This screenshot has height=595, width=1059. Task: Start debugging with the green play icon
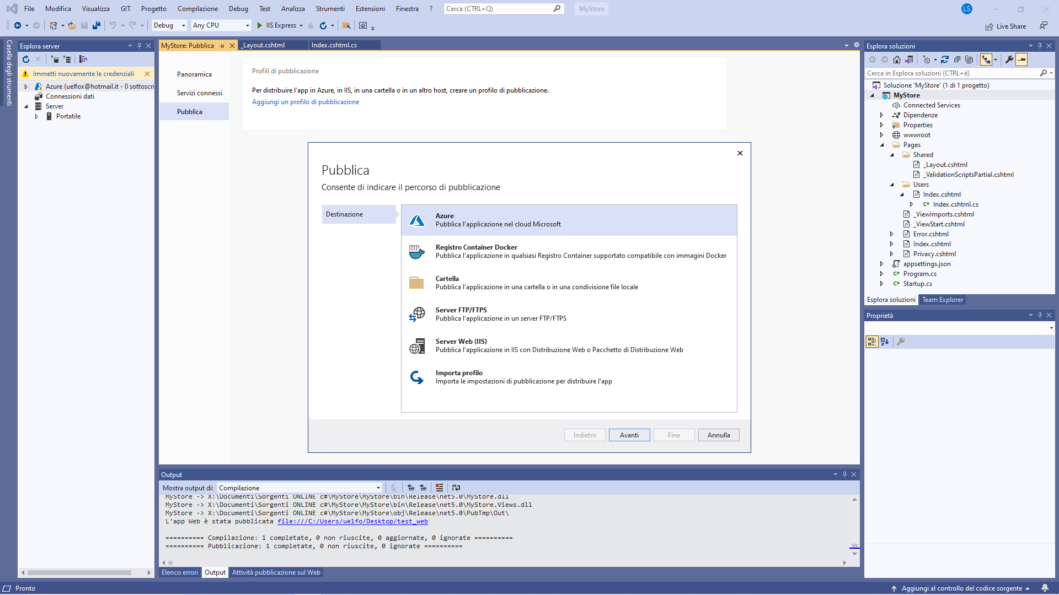click(x=259, y=25)
